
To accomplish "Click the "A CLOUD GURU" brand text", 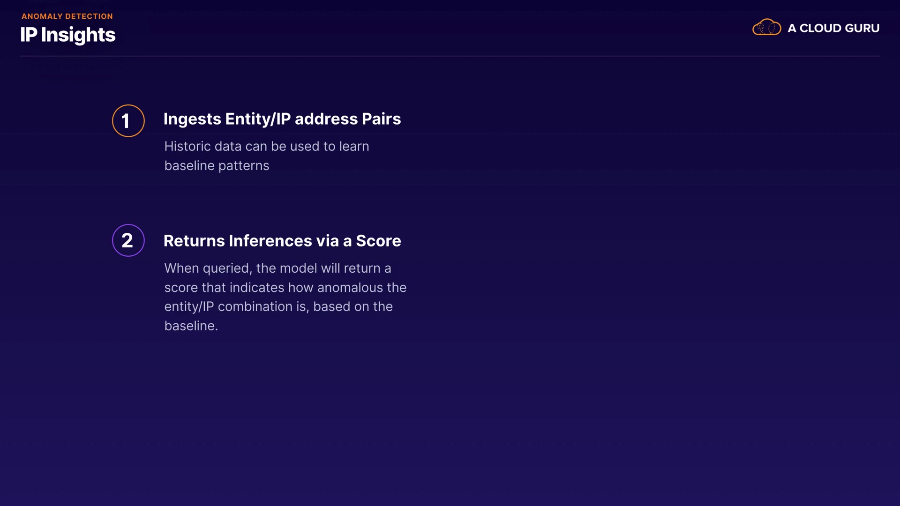I will pyautogui.click(x=833, y=28).
